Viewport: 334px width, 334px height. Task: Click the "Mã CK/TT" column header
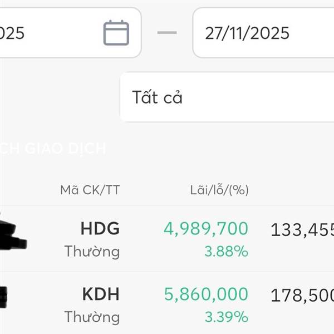click(90, 190)
